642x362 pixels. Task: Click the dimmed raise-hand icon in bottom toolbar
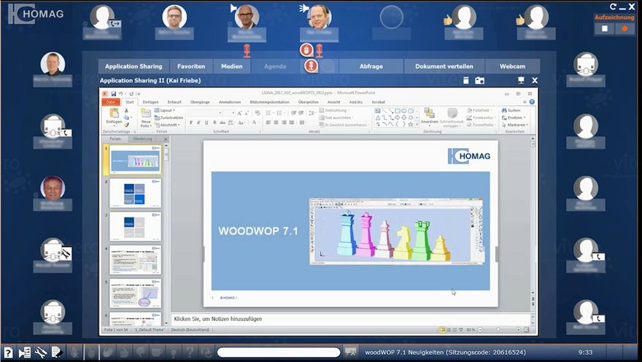pos(92,353)
